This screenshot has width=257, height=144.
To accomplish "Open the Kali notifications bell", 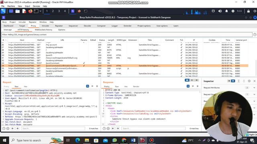I will [226, 11].
